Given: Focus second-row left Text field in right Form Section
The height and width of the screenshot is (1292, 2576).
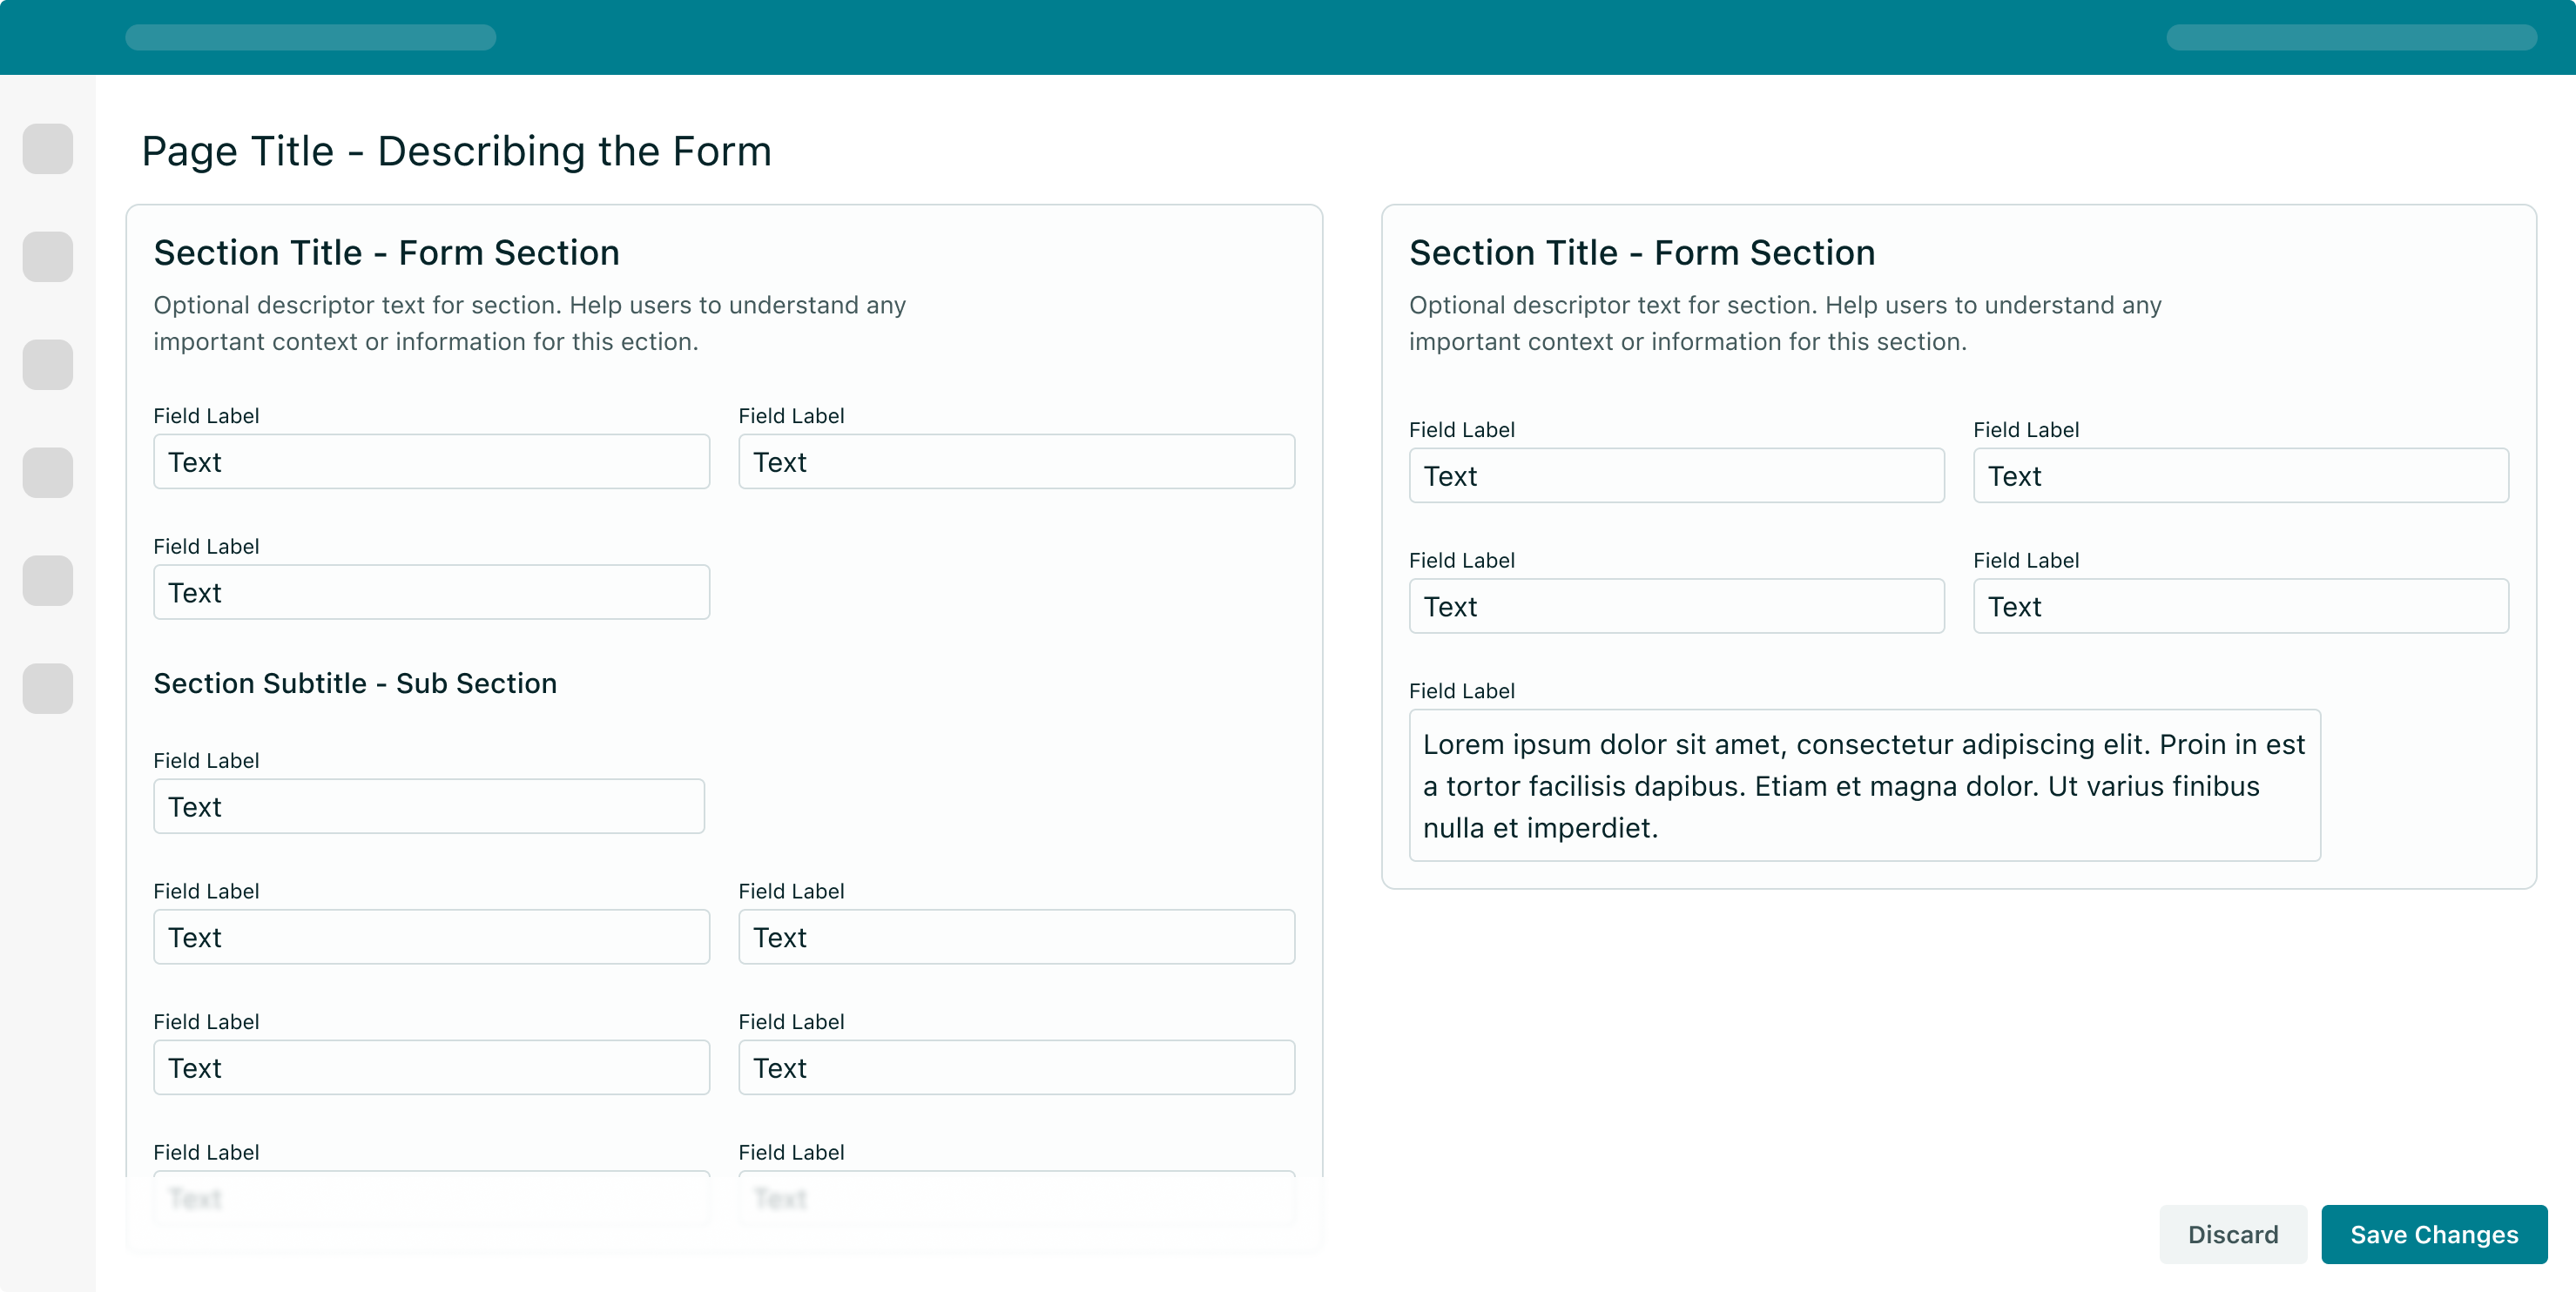Looking at the screenshot, I should click(x=1677, y=606).
